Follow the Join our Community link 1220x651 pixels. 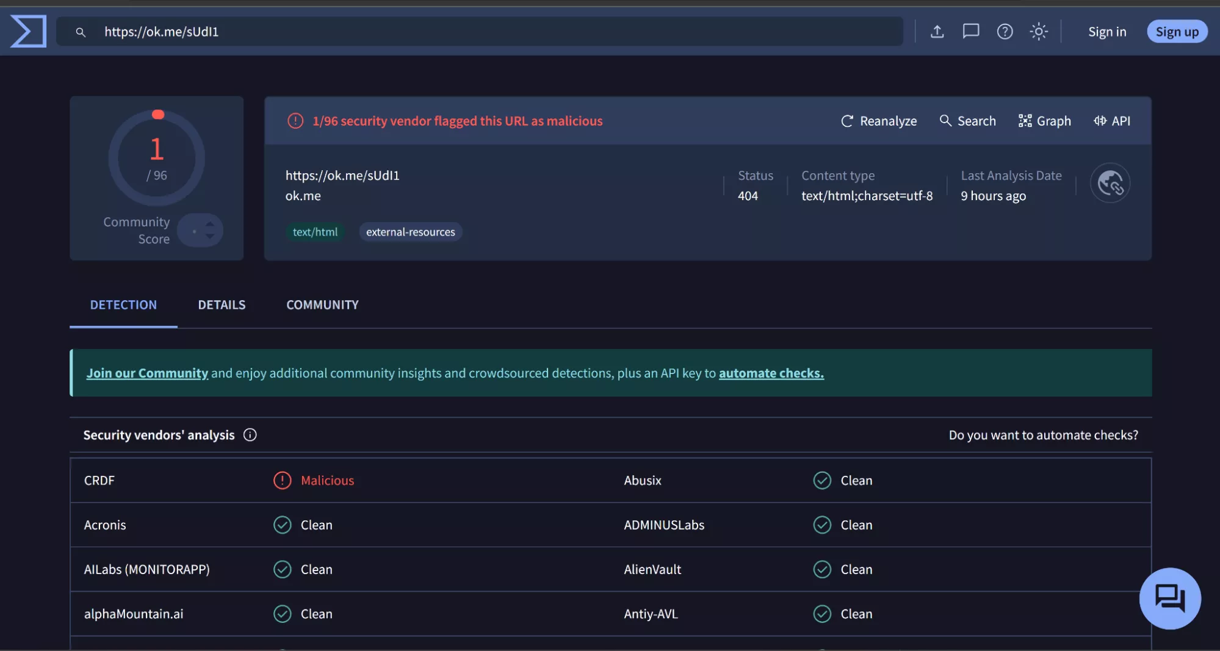click(147, 373)
